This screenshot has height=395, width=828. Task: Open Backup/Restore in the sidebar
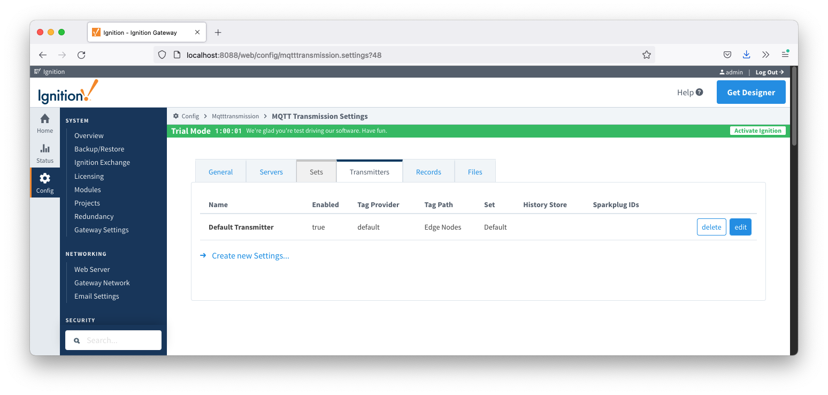point(99,149)
